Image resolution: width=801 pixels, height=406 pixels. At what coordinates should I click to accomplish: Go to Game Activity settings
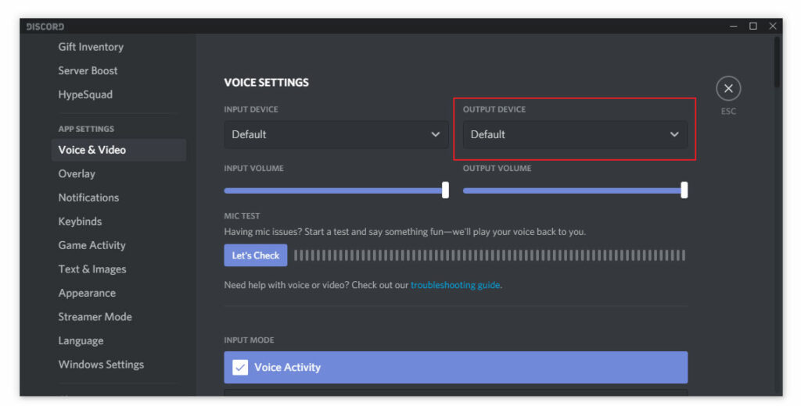point(92,245)
